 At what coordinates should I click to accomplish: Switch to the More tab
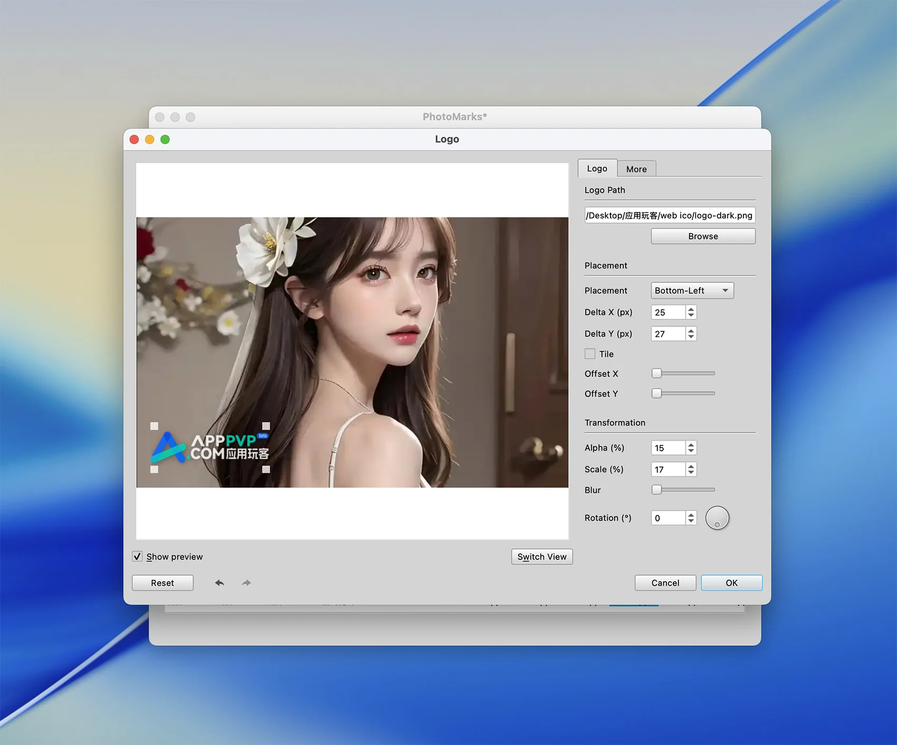(636, 169)
